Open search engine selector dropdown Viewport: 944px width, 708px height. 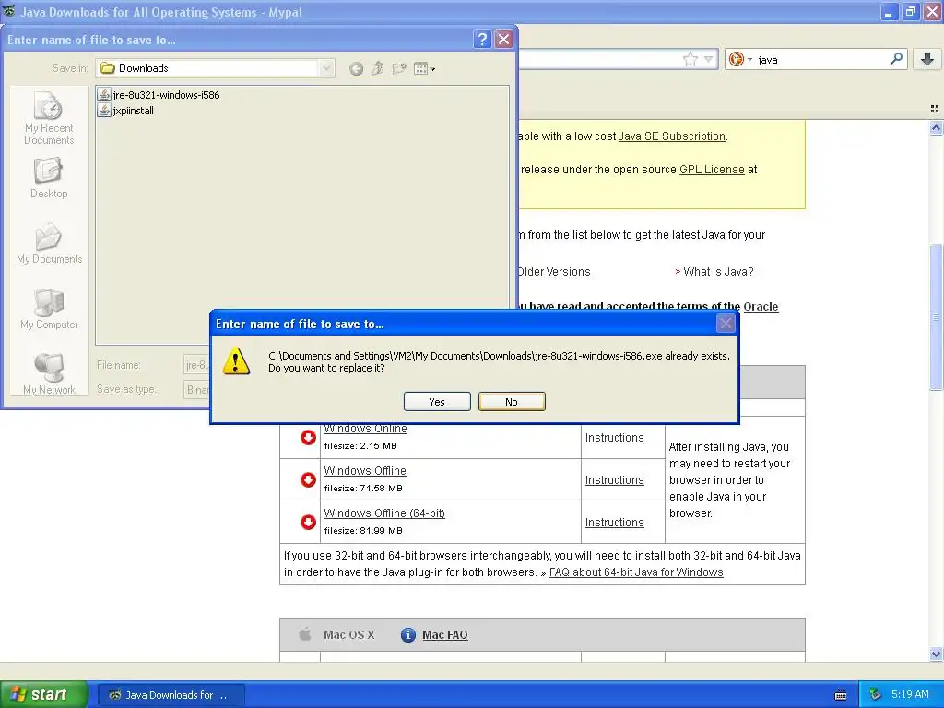pyautogui.click(x=740, y=59)
